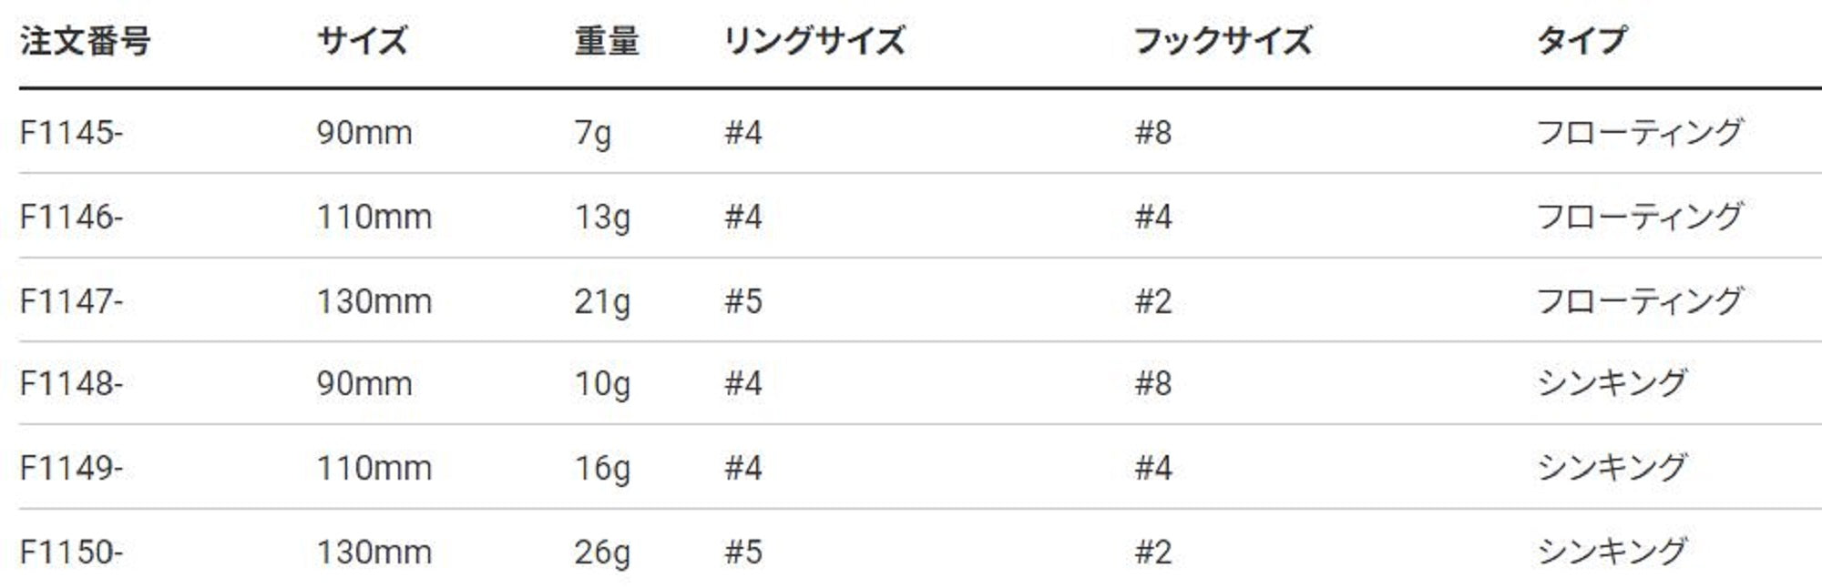
Task: Click the 7g weight cell
Action: pyautogui.click(x=592, y=133)
